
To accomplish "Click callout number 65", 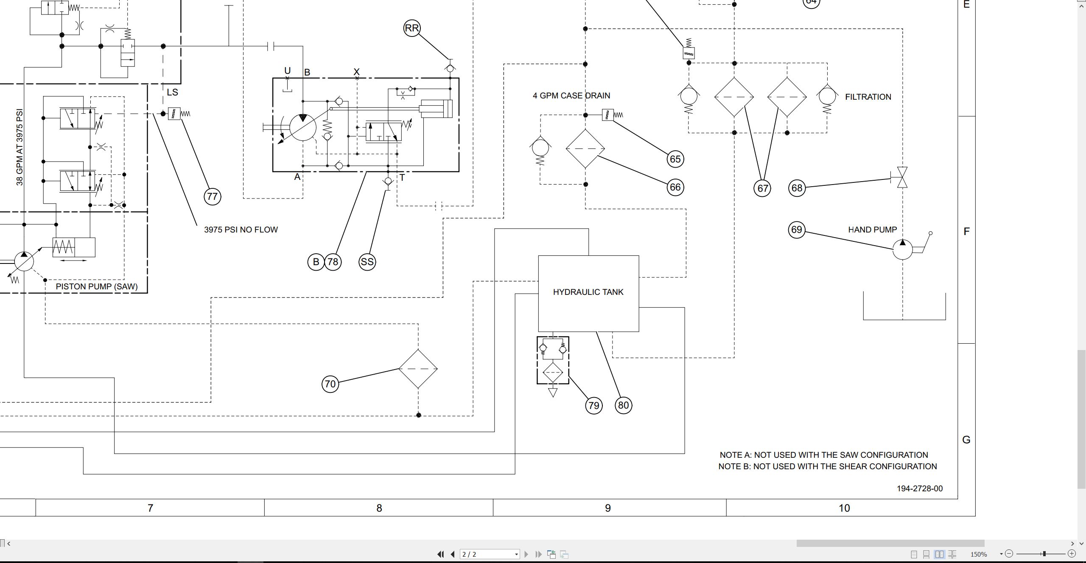I will (675, 159).
